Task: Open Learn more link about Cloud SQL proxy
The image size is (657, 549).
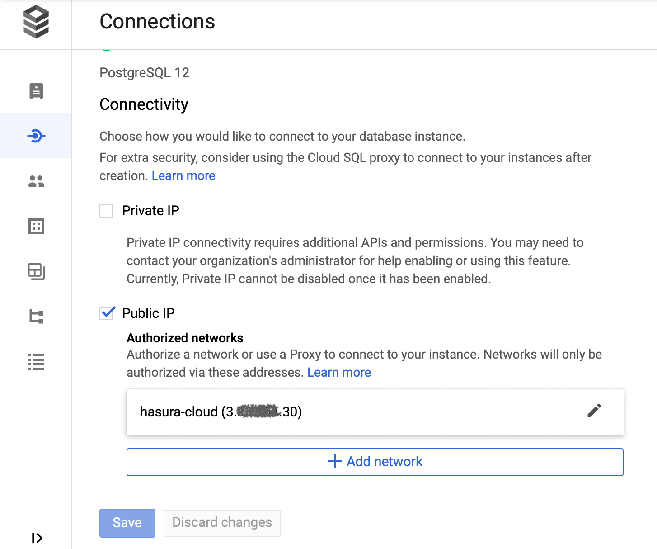Action: [x=183, y=176]
